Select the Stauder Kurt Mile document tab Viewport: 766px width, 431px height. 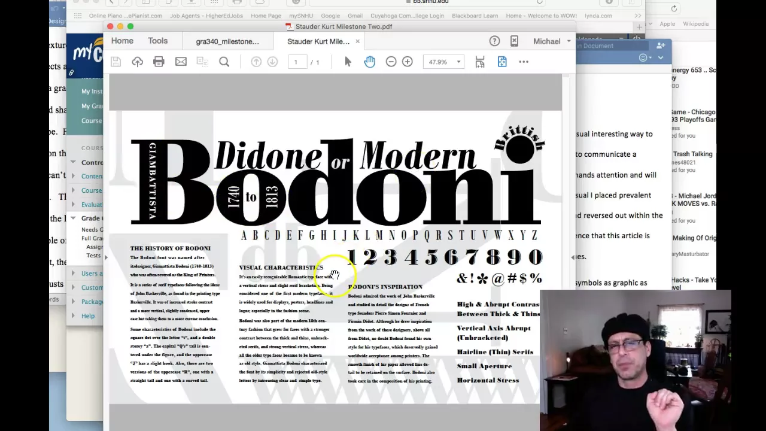(318, 41)
